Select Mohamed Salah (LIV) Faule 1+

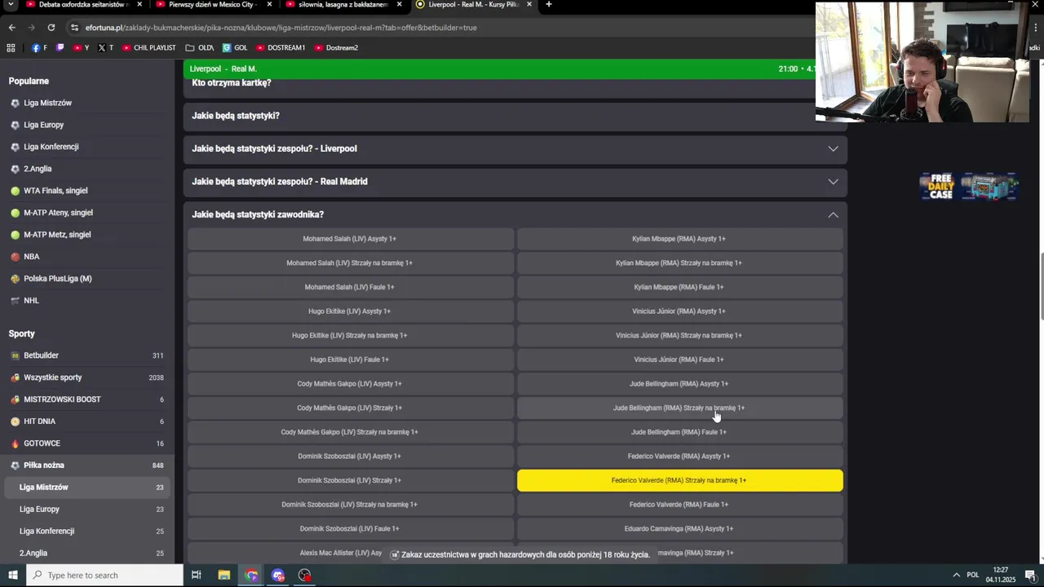point(350,287)
